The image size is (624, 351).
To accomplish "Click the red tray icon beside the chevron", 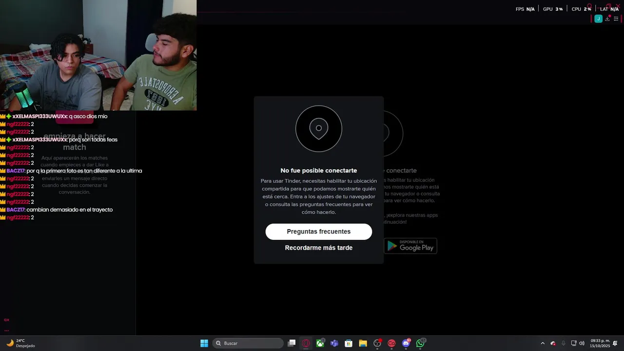I will 553,343.
